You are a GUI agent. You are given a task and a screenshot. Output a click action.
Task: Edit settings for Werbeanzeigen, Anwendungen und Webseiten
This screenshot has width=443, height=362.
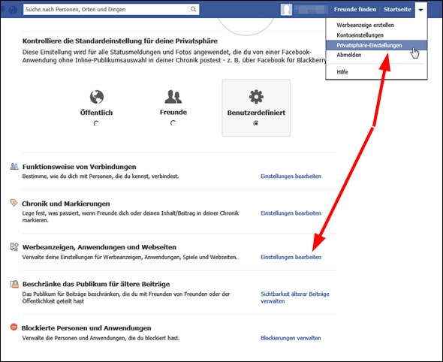point(291,257)
